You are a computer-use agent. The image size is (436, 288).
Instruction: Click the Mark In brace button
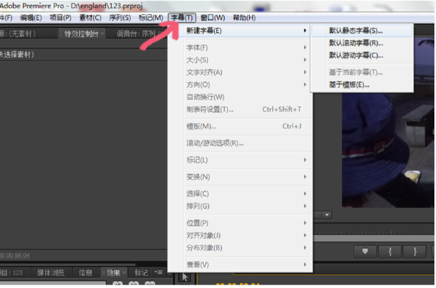(390, 252)
